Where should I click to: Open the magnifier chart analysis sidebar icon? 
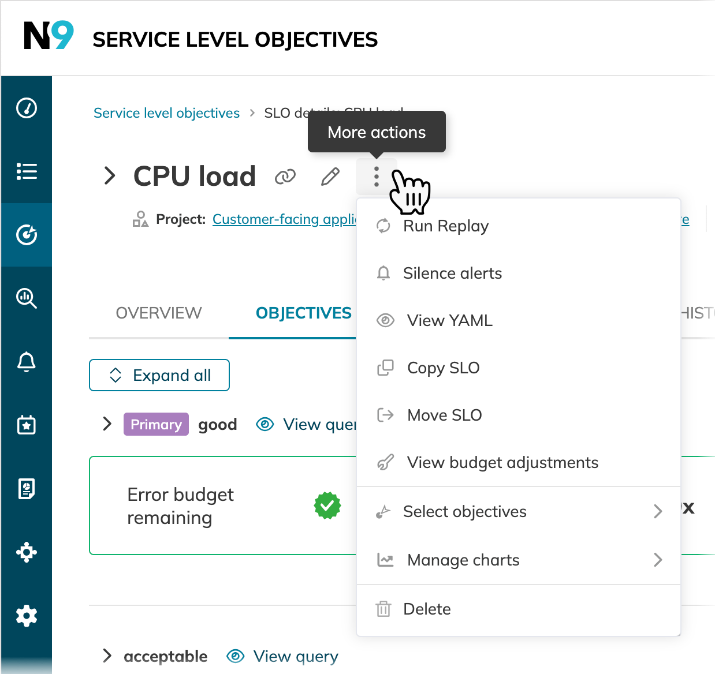pos(27,298)
